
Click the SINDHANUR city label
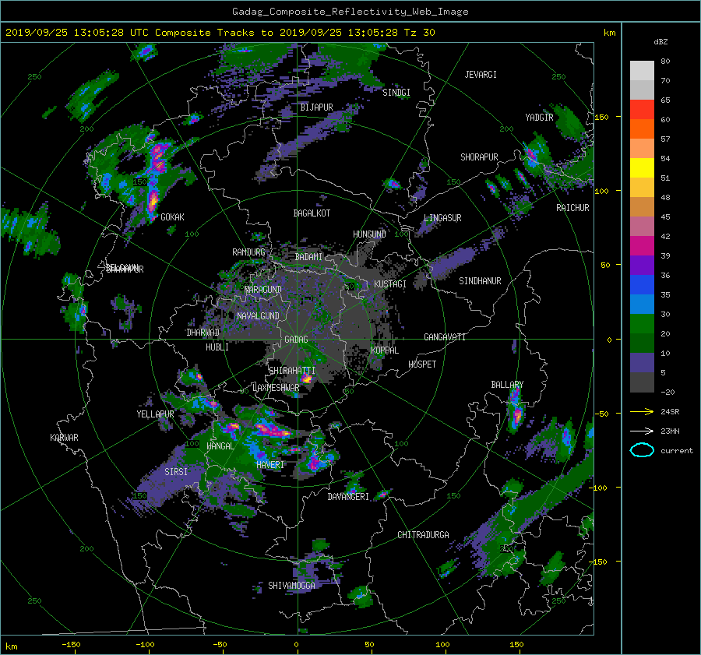pyautogui.click(x=480, y=281)
